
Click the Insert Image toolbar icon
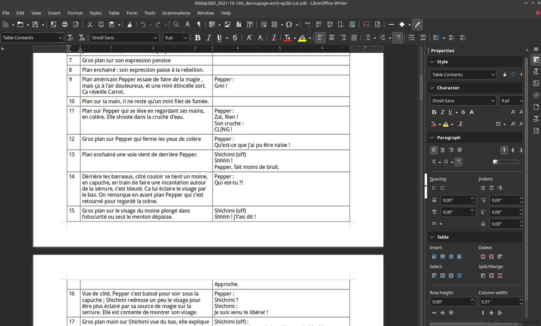(227, 25)
